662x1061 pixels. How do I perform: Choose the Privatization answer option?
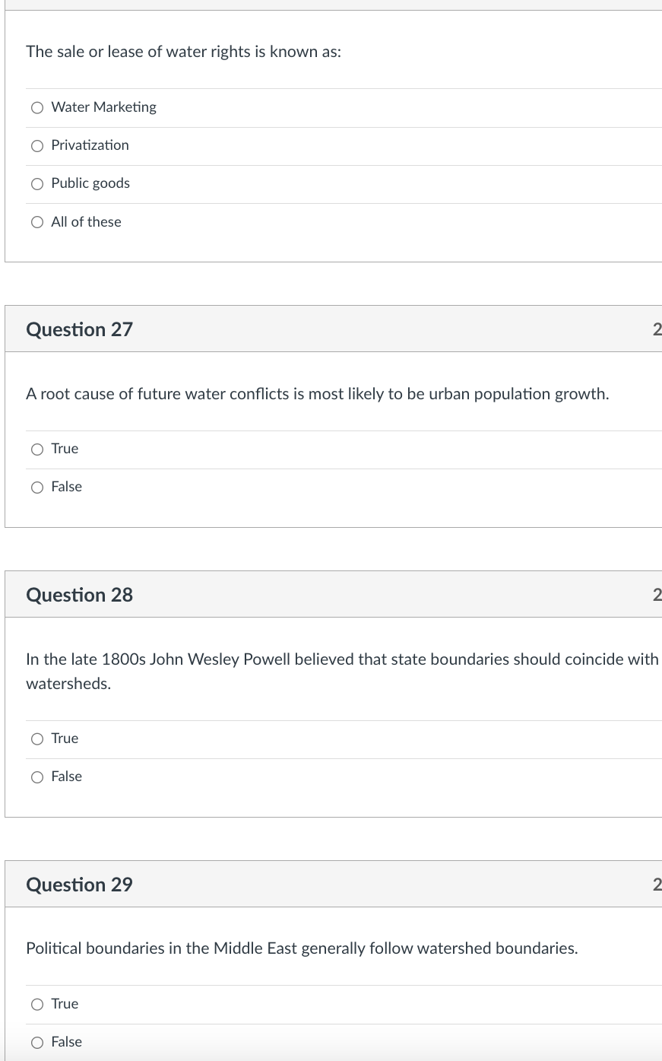pos(37,146)
